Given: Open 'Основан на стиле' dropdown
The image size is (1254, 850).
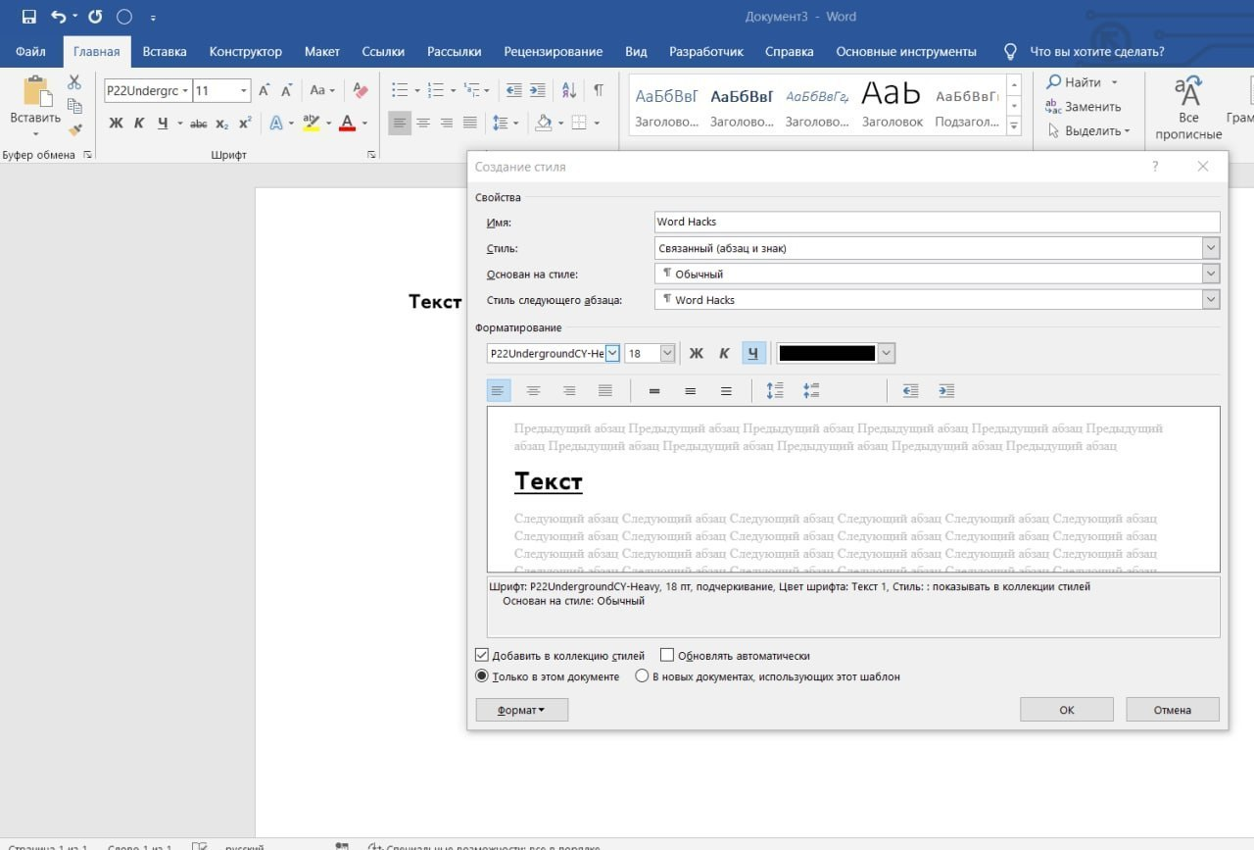Looking at the screenshot, I should point(1211,274).
